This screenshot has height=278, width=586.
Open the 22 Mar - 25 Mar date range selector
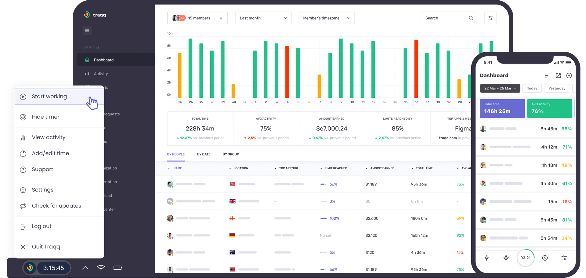pos(500,88)
